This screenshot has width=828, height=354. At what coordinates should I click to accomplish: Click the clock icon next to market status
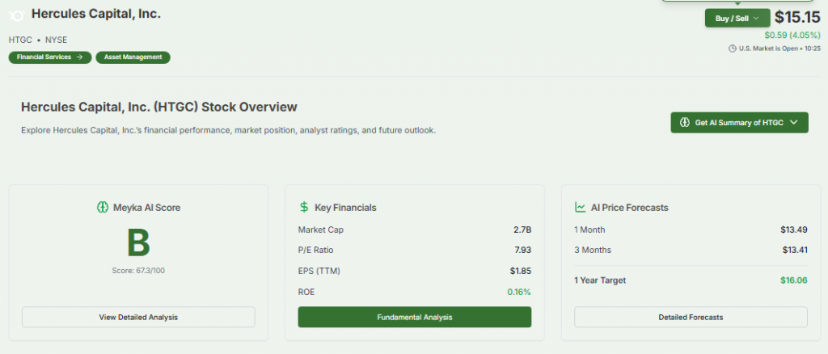tap(733, 48)
